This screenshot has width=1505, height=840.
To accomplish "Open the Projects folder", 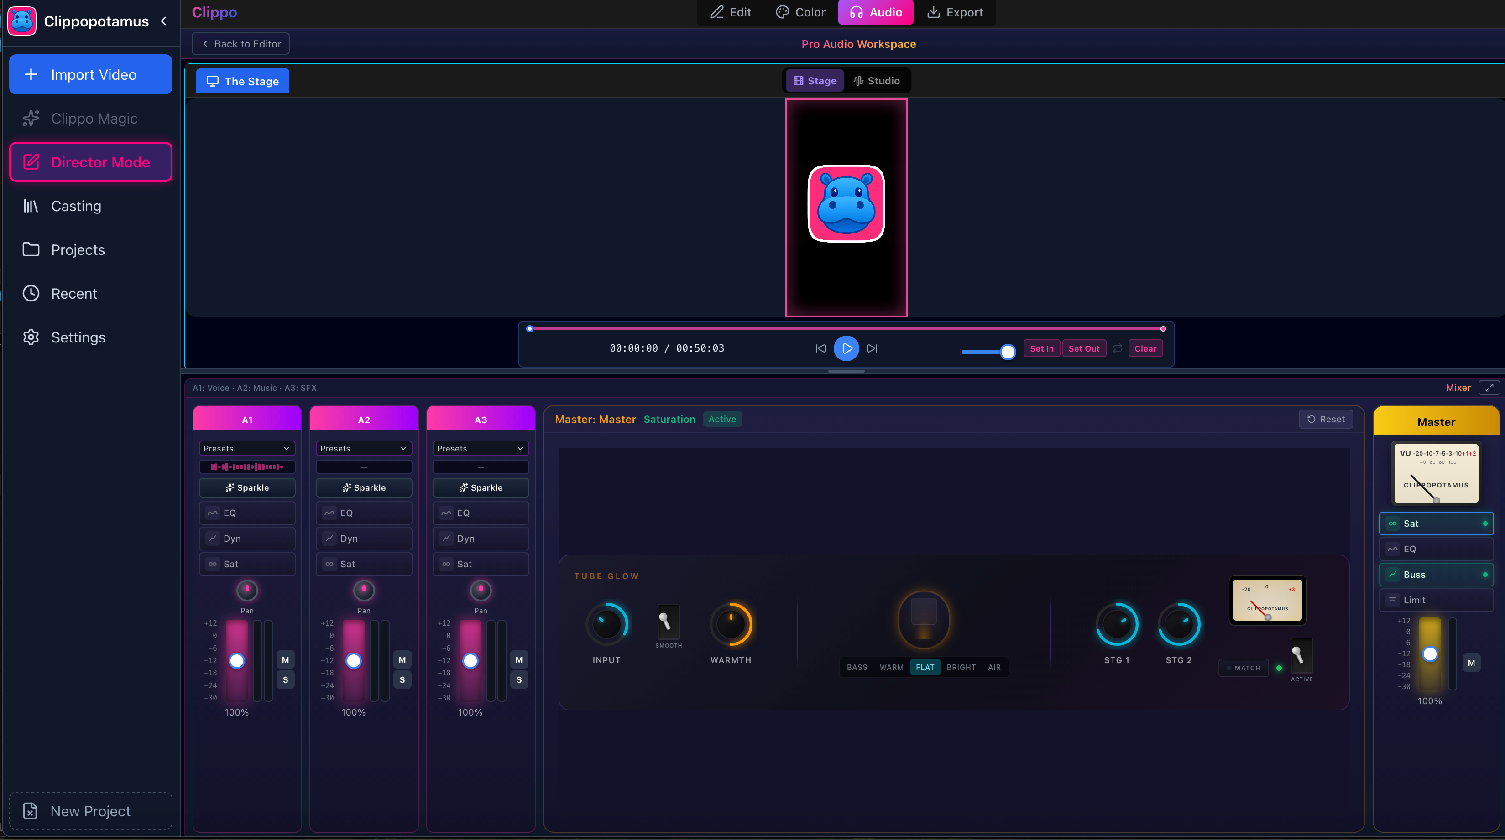I will click(x=90, y=250).
